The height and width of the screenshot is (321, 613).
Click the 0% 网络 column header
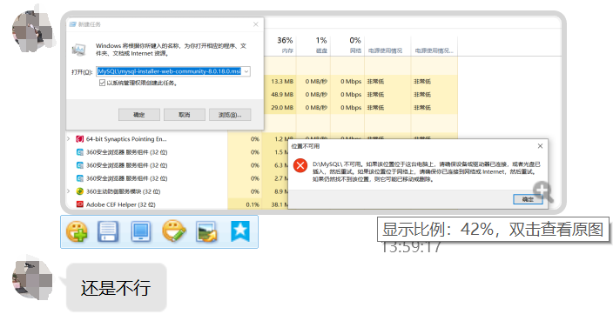(347, 45)
